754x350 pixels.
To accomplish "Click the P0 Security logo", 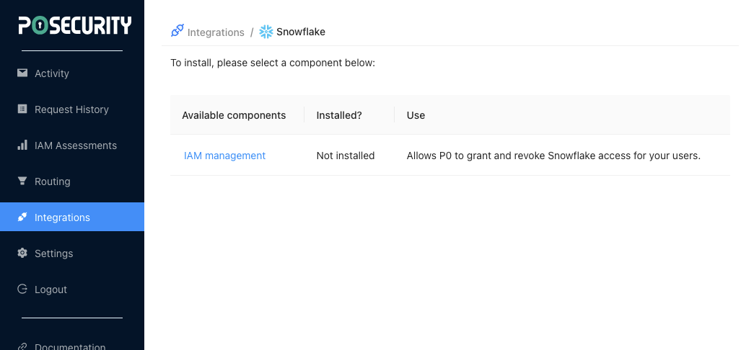I will (x=74, y=26).
